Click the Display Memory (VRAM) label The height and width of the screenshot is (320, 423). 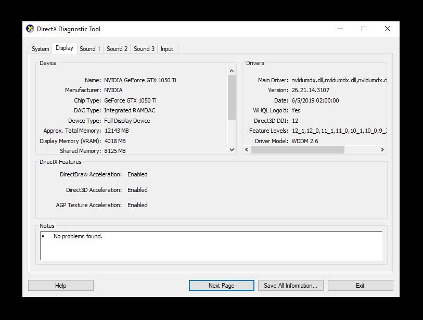(70, 141)
